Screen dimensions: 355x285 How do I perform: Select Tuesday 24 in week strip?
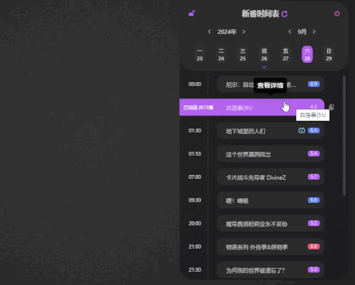coord(221,54)
